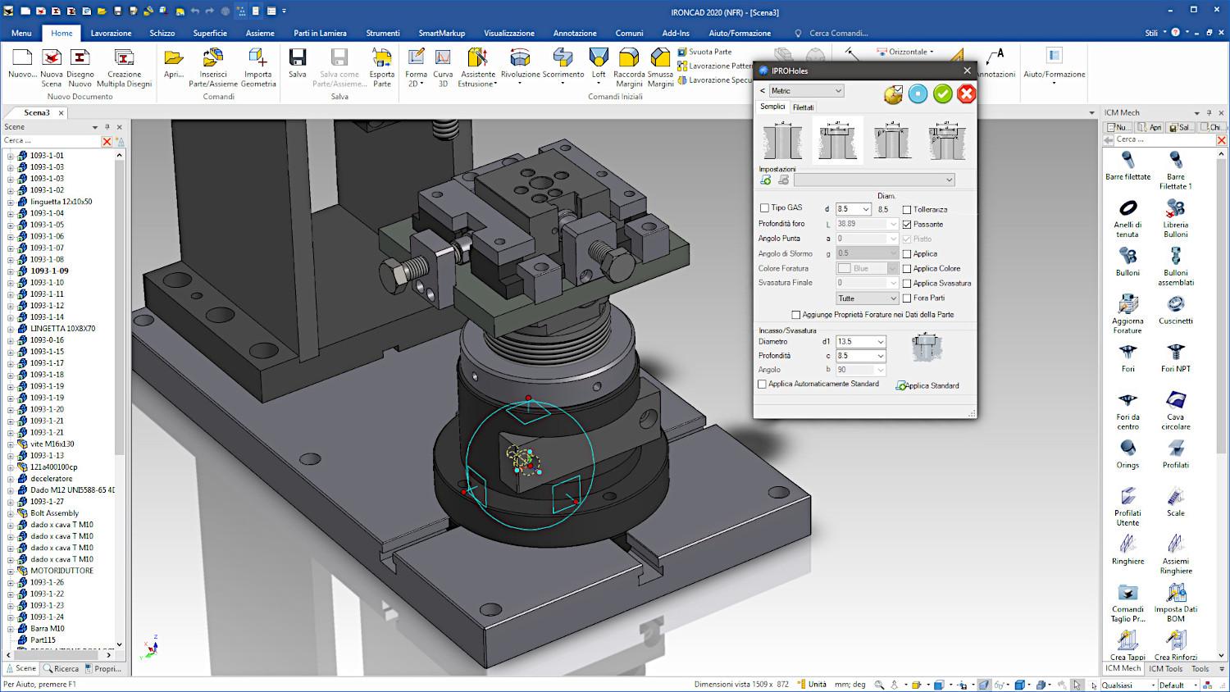1230x692 pixels.
Task: Cancel IPROHoles with red X icon
Action: click(x=966, y=94)
